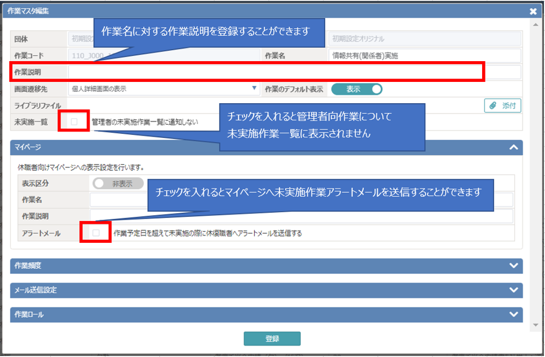This screenshot has width=545, height=357.
Task: Check the 未実施一覧 notification checkbox
Action: pyautogui.click(x=74, y=122)
